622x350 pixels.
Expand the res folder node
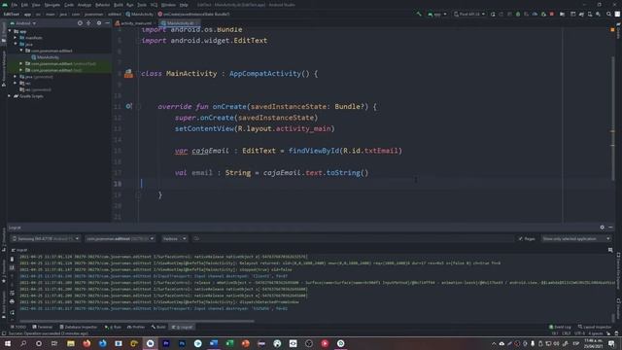click(16, 84)
